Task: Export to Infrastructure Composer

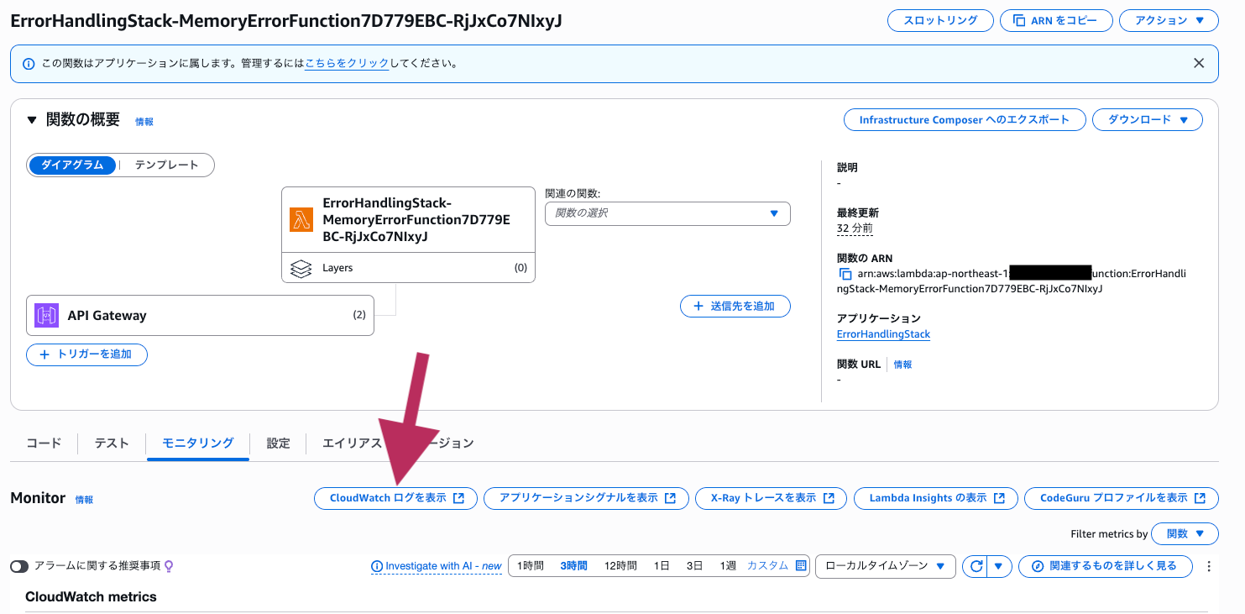Action: (x=965, y=120)
